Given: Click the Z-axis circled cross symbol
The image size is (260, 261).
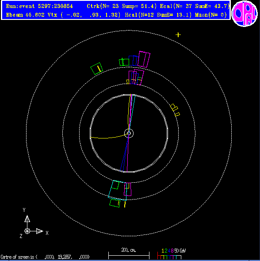Looking at the screenshot, I should [27, 231].
